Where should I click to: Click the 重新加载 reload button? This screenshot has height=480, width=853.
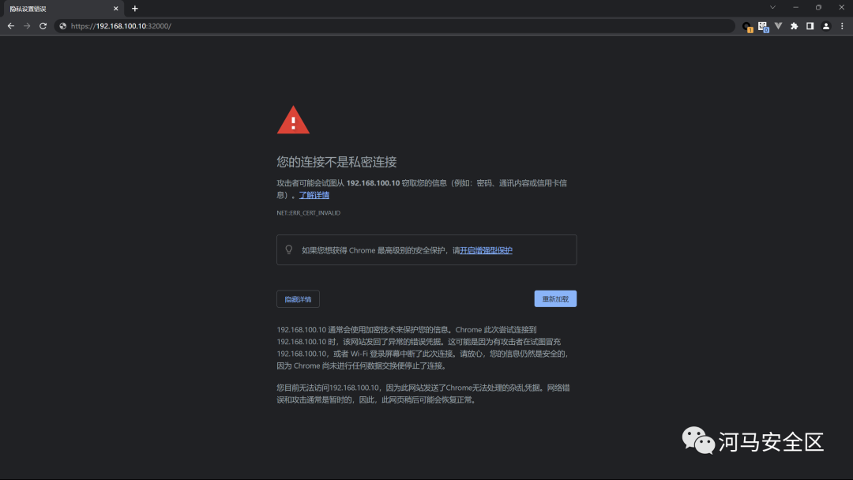pos(555,298)
